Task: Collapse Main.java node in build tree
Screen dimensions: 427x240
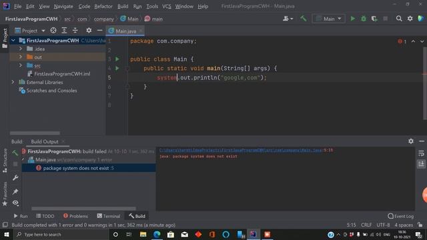Action: click(x=23, y=160)
